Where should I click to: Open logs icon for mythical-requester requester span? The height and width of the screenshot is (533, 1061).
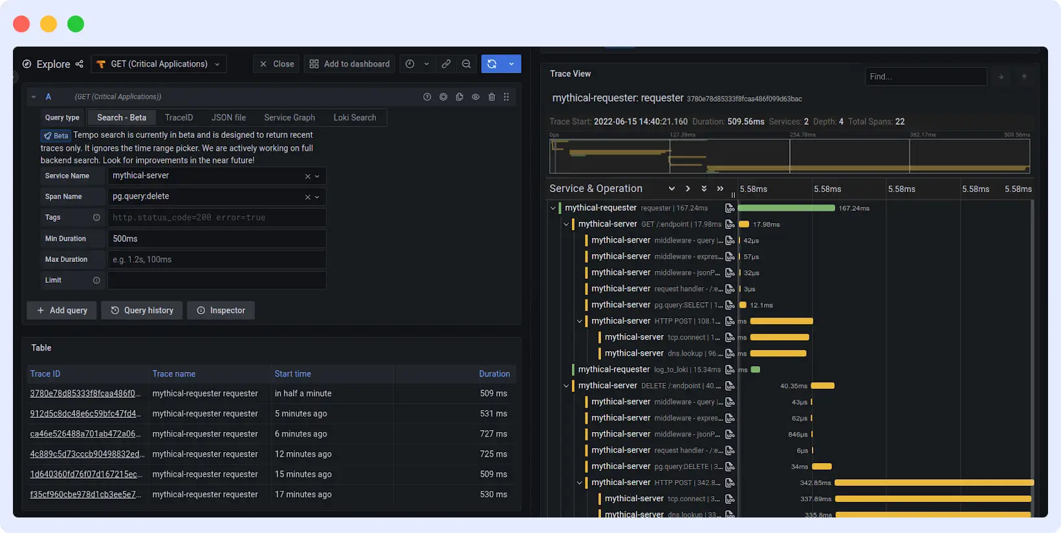730,208
